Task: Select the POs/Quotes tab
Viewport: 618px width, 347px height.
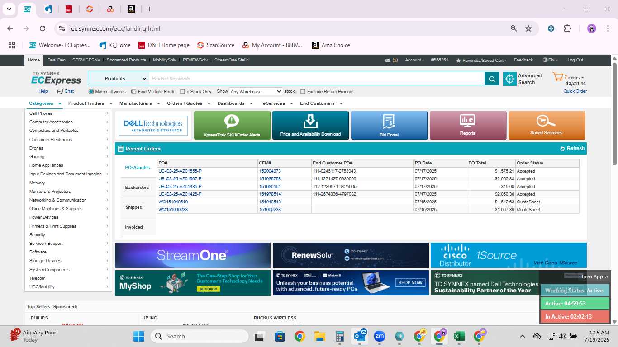Action: [138, 167]
